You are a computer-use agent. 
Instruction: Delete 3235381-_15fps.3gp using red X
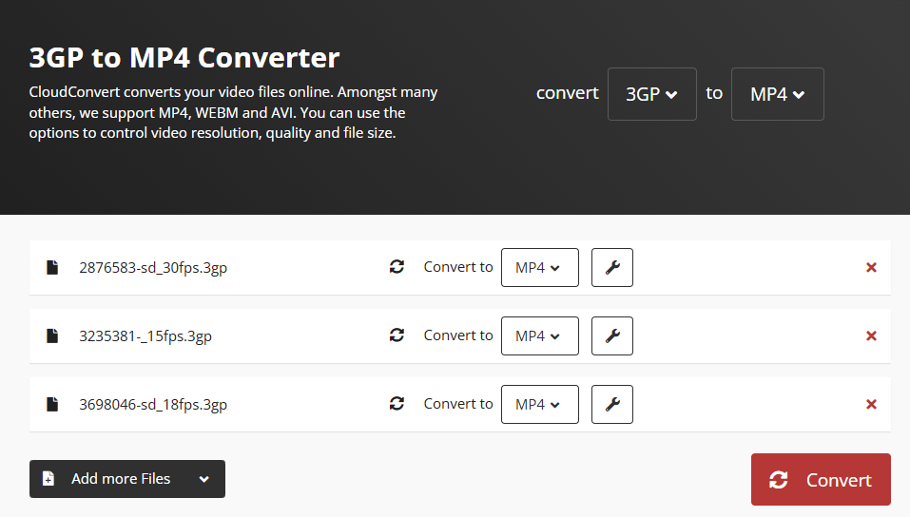871,335
